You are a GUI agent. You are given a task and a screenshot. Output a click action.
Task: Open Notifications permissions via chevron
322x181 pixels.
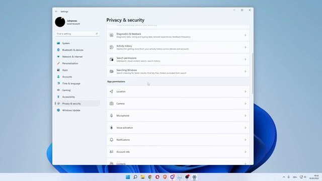(x=245, y=140)
